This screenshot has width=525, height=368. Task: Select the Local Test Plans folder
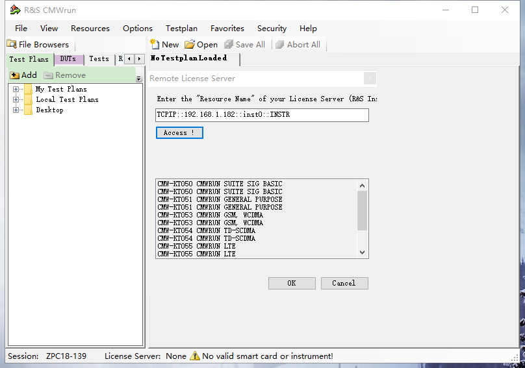pos(67,99)
